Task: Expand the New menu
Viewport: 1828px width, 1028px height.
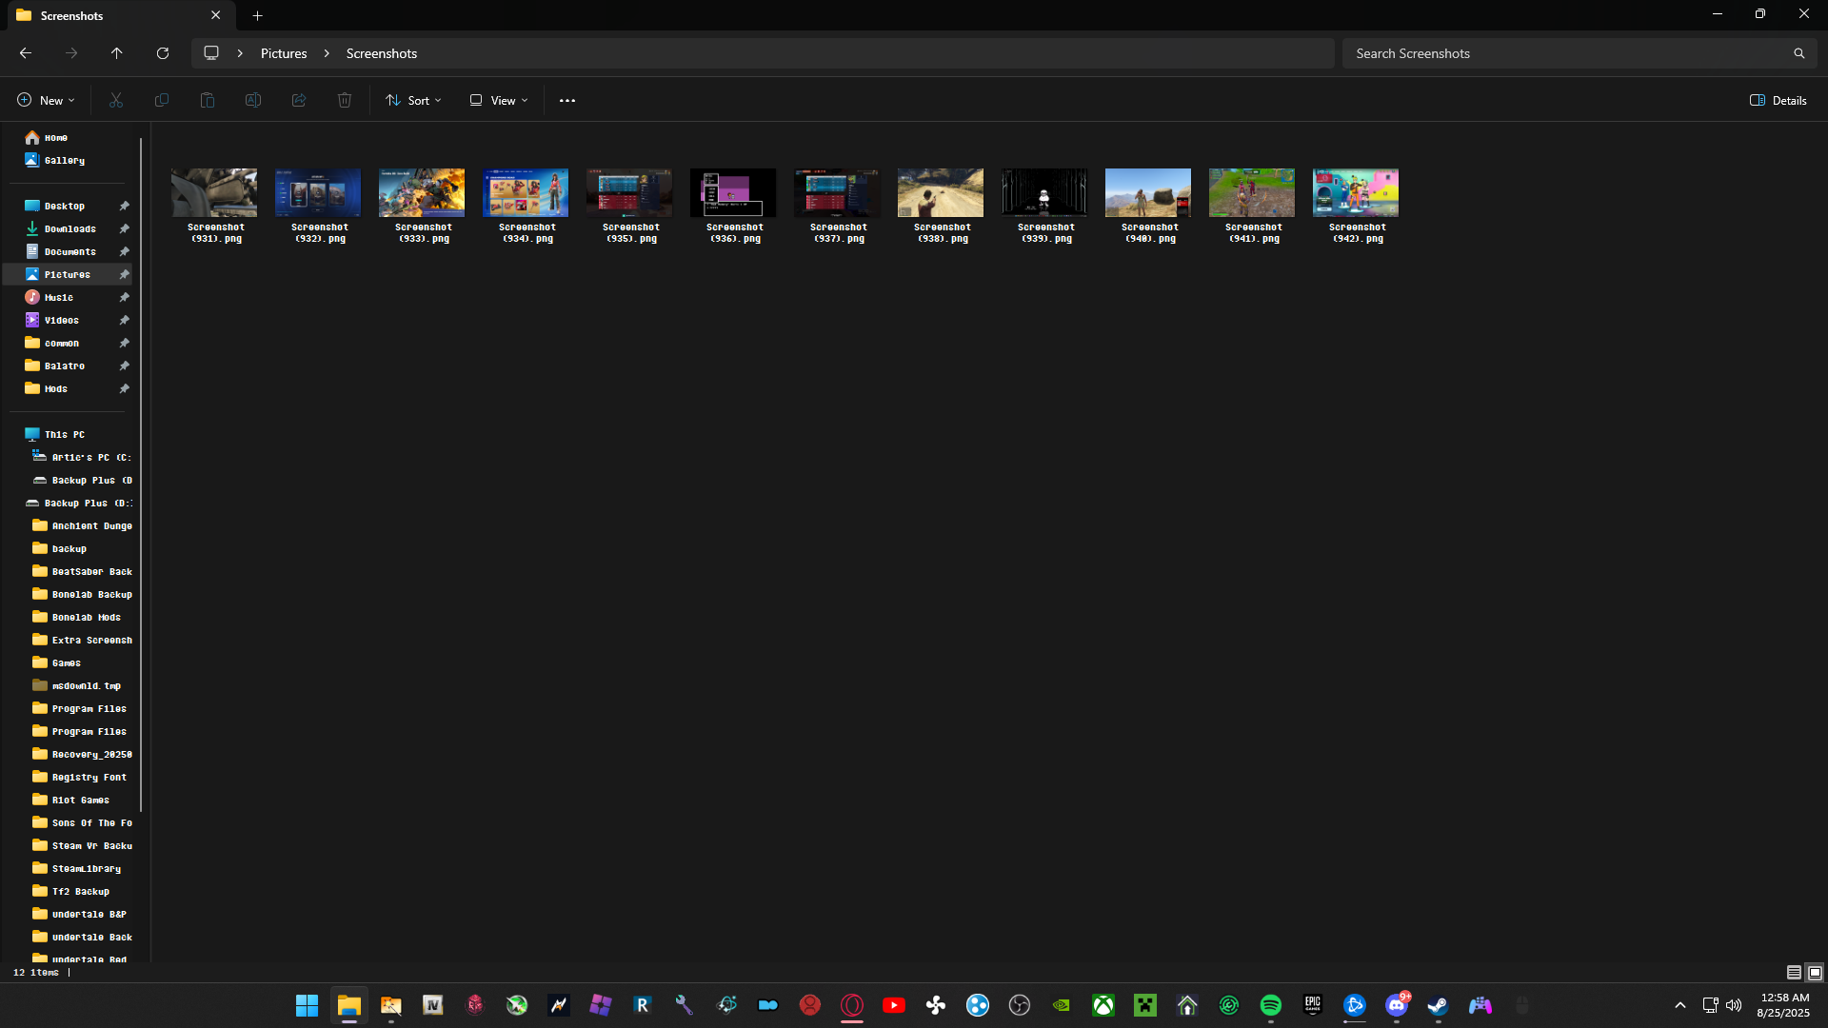Action: [x=45, y=99]
